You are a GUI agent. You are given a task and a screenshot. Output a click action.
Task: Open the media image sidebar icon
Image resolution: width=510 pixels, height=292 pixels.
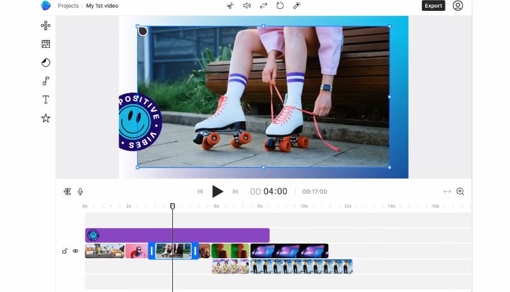pyautogui.click(x=46, y=44)
